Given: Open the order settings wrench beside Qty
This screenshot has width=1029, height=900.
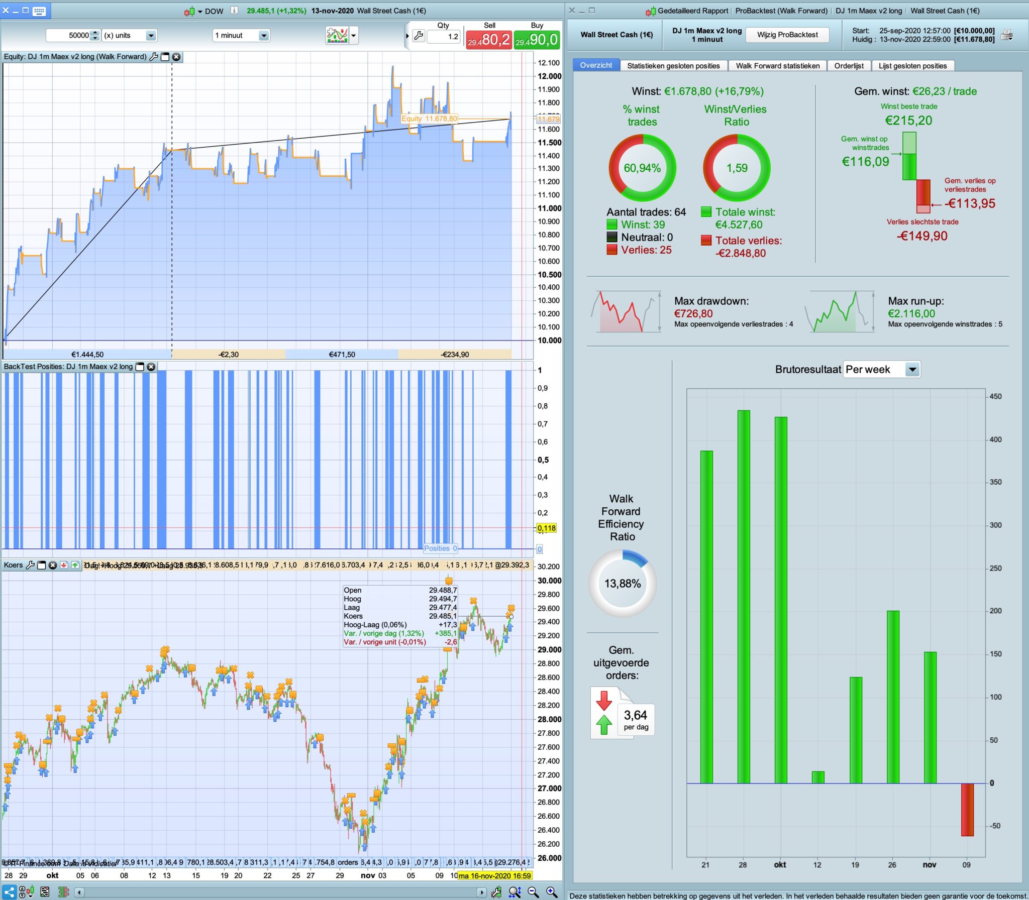Looking at the screenshot, I should tap(418, 36).
